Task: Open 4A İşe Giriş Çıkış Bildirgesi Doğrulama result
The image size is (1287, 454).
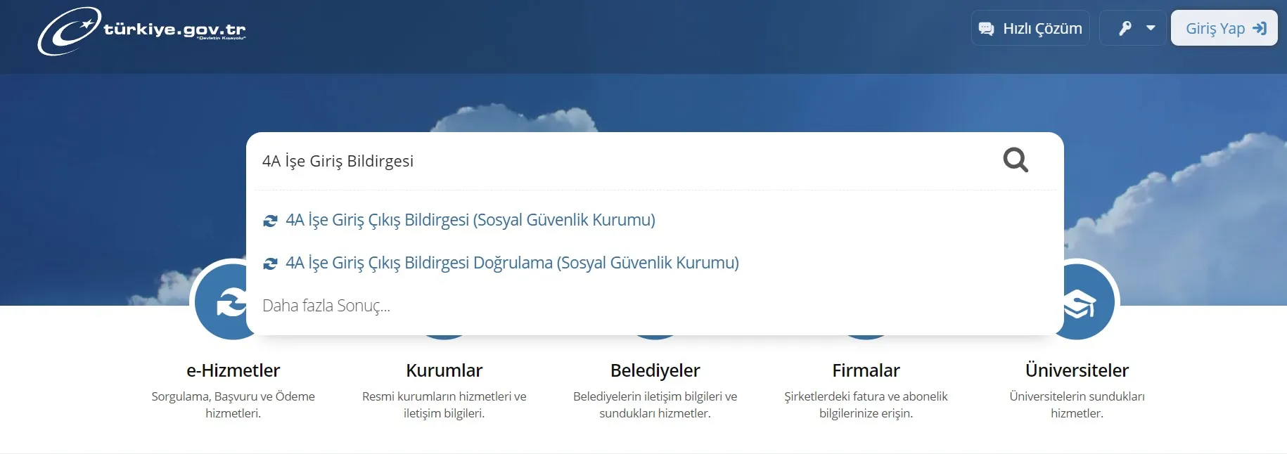Action: point(512,263)
